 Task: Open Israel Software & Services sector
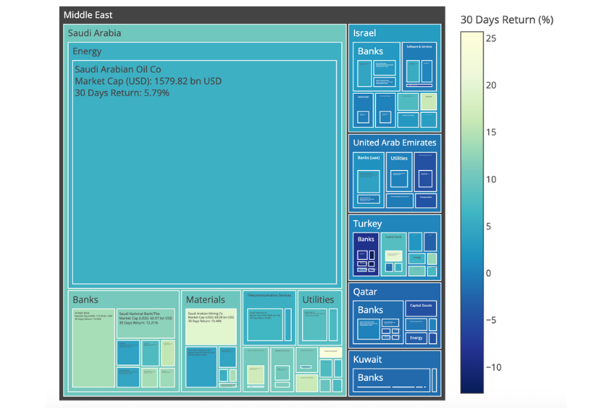click(420, 47)
